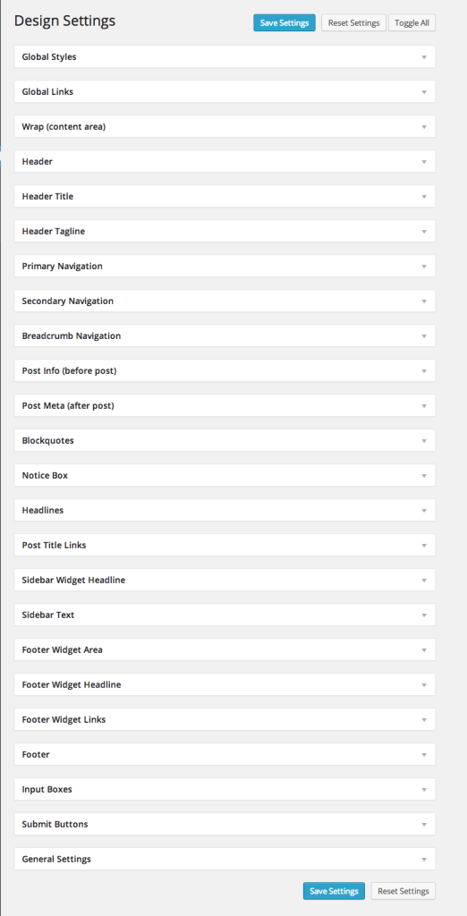Open the Secondary Navigation panel title
This screenshot has height=916, width=467.
pos(68,301)
